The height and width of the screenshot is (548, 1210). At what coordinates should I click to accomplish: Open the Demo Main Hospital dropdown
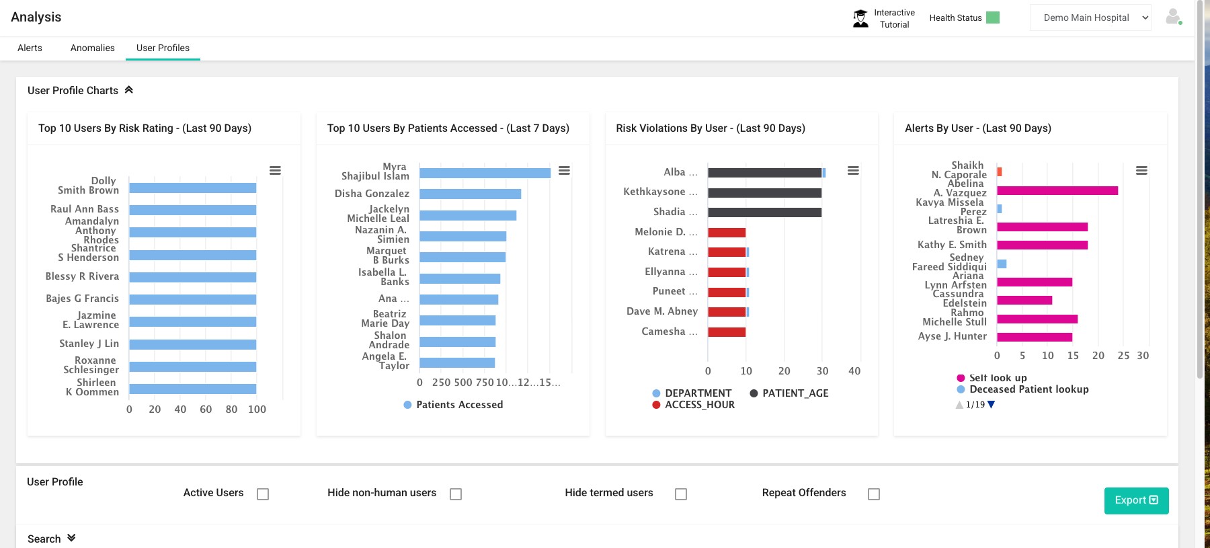(1090, 17)
